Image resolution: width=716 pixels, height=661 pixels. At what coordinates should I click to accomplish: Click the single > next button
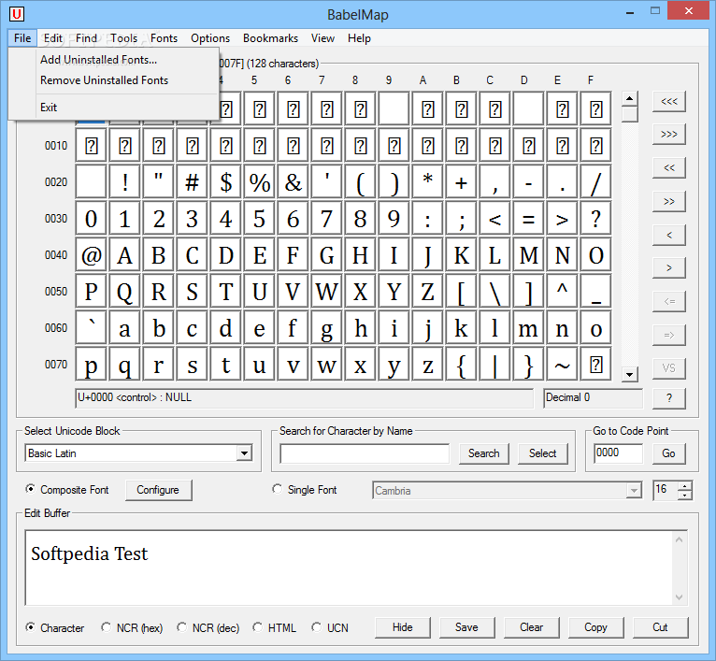click(x=669, y=268)
